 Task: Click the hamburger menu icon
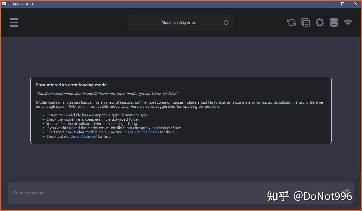(14, 22)
